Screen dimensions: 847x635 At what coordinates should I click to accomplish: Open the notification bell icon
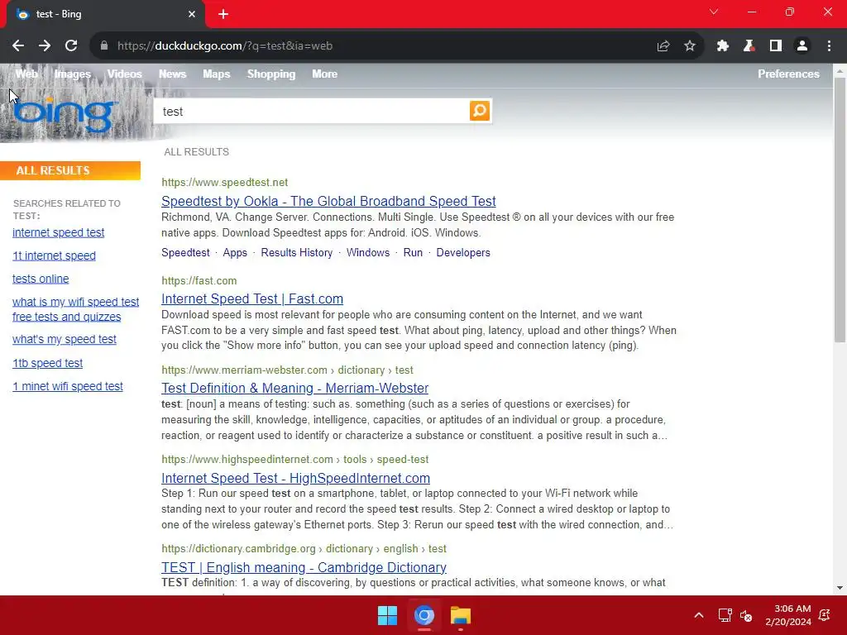pyautogui.click(x=825, y=615)
